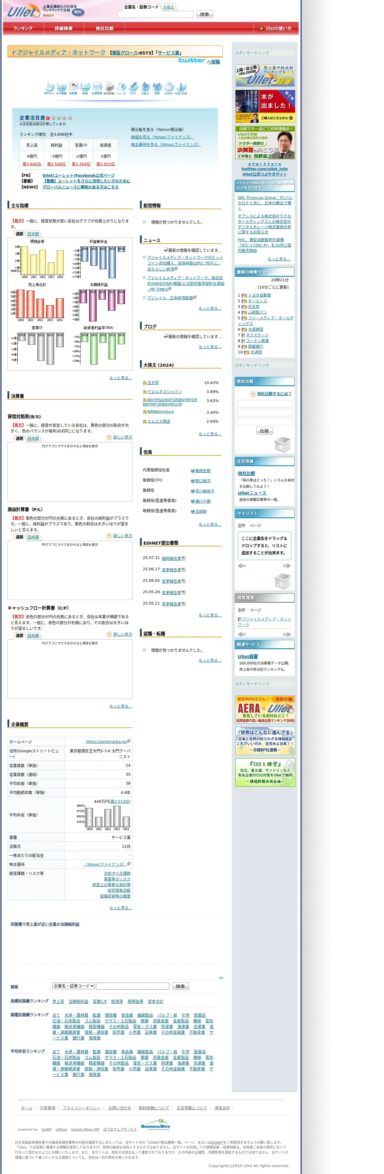Click the PDF icon next to 臨時報告書
Screen dimensions: 384x1174
coord(184,558)
